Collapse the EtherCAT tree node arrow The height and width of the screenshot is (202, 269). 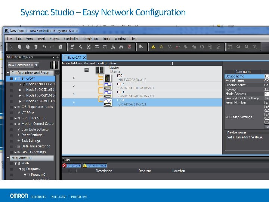point(15,79)
